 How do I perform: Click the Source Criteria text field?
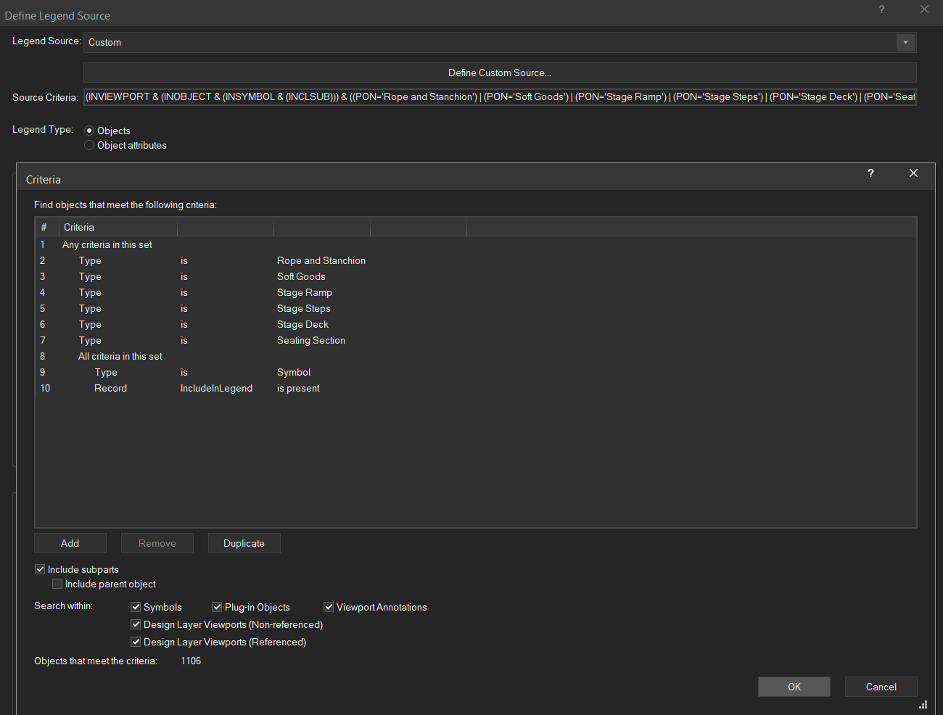tap(499, 97)
